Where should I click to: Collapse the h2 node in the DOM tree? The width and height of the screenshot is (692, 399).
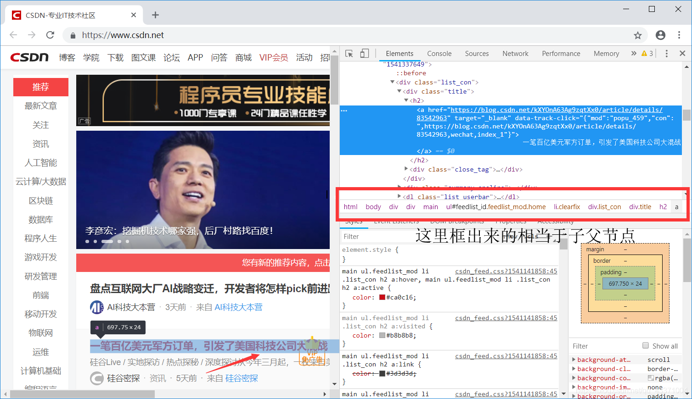pos(406,100)
